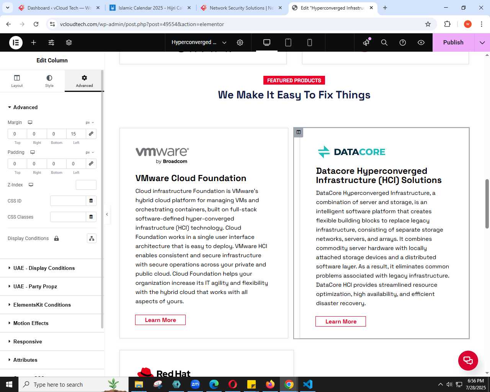Switch to Dashboard vCloud Tech browser tab

59,8
